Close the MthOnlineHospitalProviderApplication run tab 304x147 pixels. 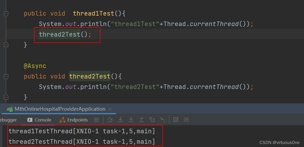click(x=110, y=109)
